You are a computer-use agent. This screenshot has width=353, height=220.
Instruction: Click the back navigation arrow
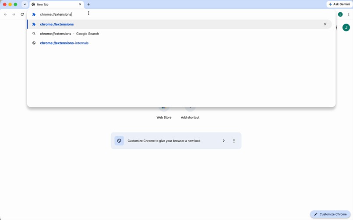tap(5, 14)
